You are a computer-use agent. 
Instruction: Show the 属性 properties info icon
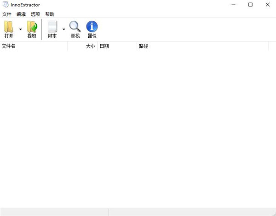(92, 26)
